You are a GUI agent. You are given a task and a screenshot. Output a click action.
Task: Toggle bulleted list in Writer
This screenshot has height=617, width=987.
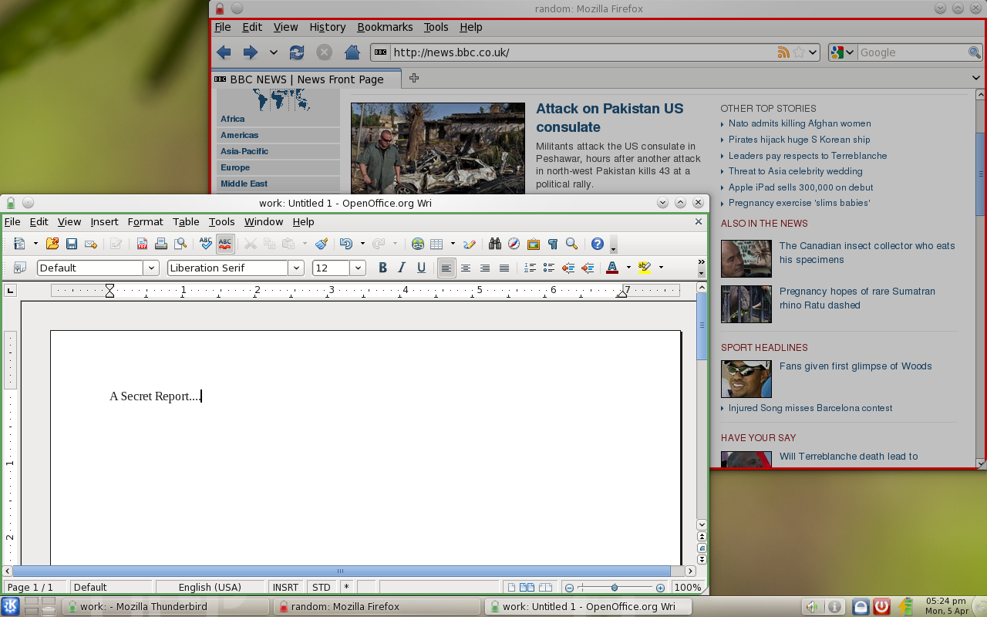[x=549, y=268]
